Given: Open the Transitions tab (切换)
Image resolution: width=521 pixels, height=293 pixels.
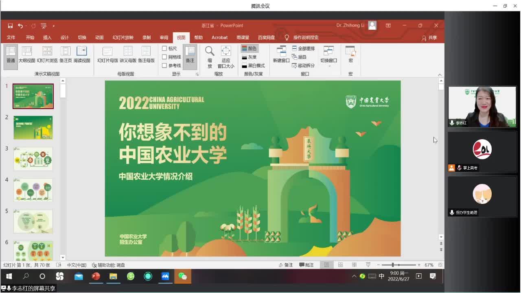Looking at the screenshot, I should point(82,37).
